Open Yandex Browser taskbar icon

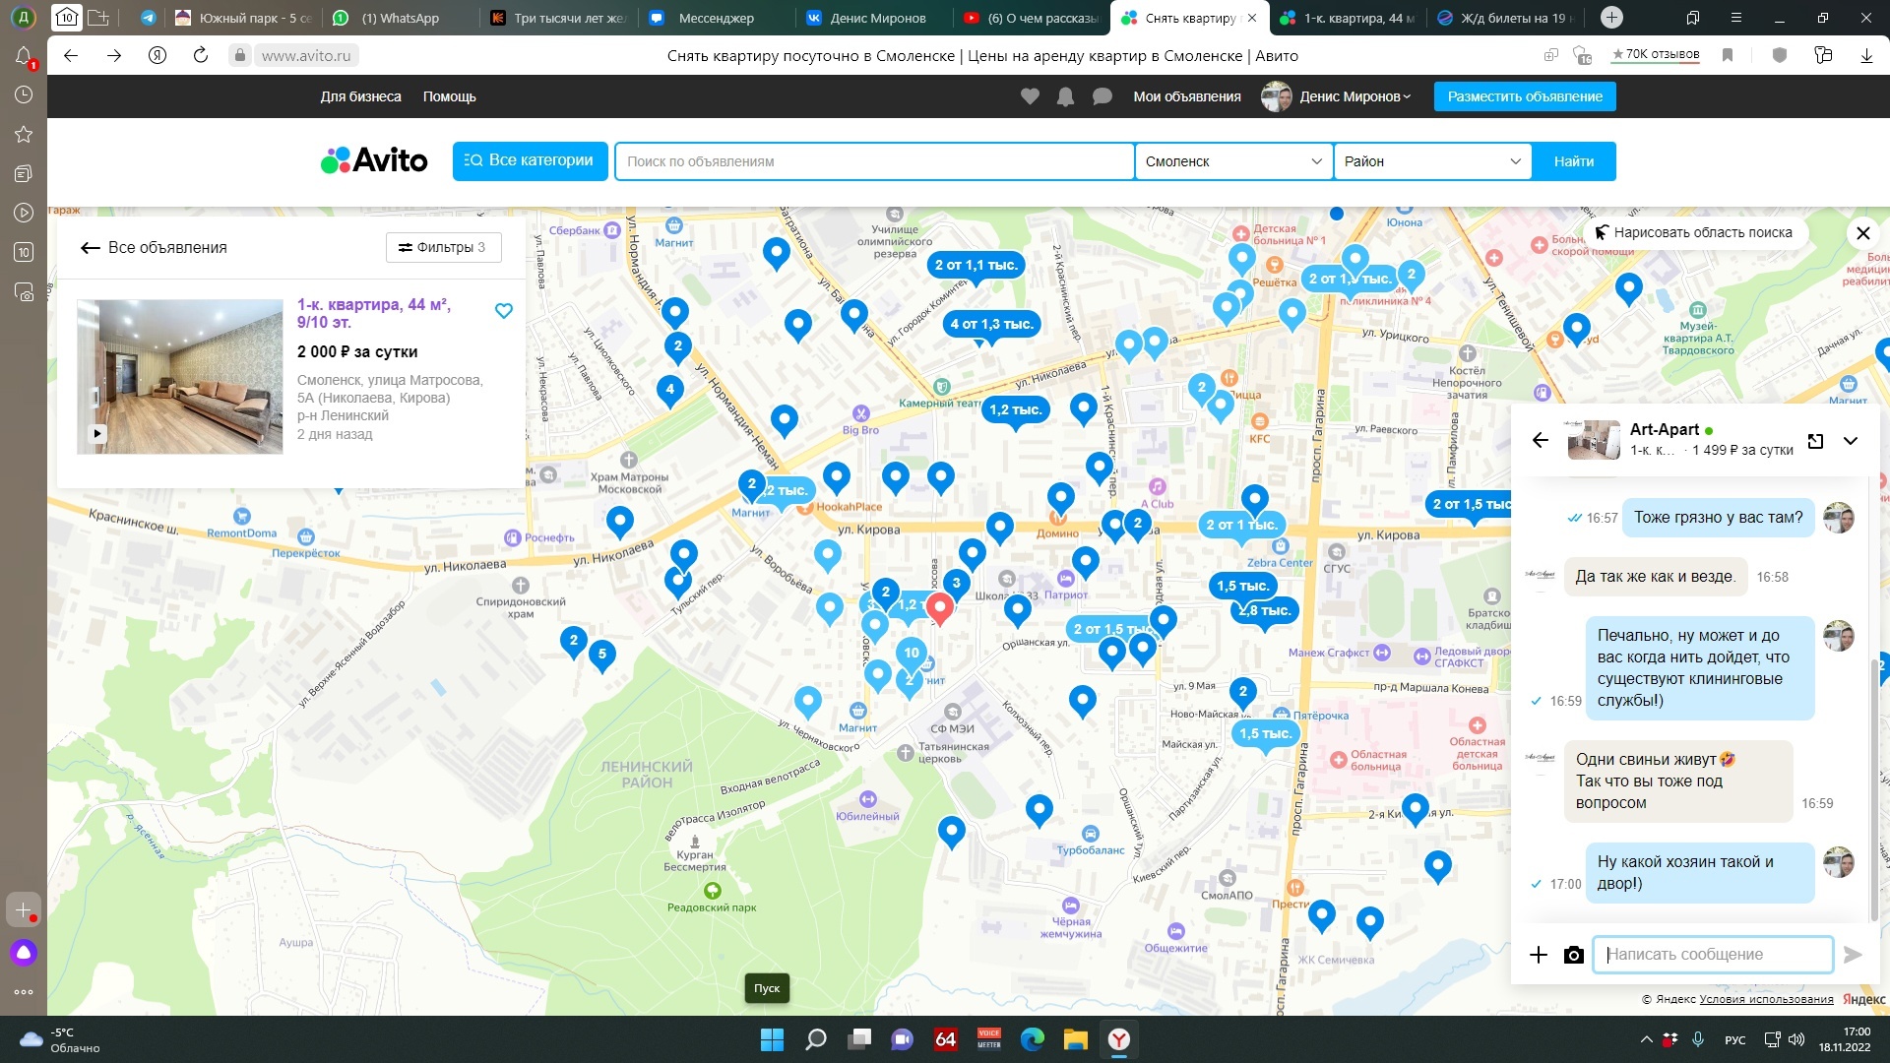coord(1119,1039)
